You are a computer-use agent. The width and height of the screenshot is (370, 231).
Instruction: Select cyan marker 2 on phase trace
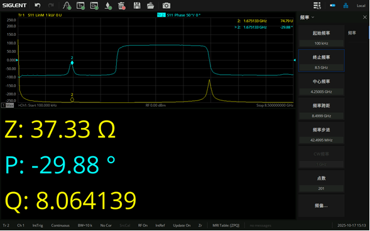(72, 63)
